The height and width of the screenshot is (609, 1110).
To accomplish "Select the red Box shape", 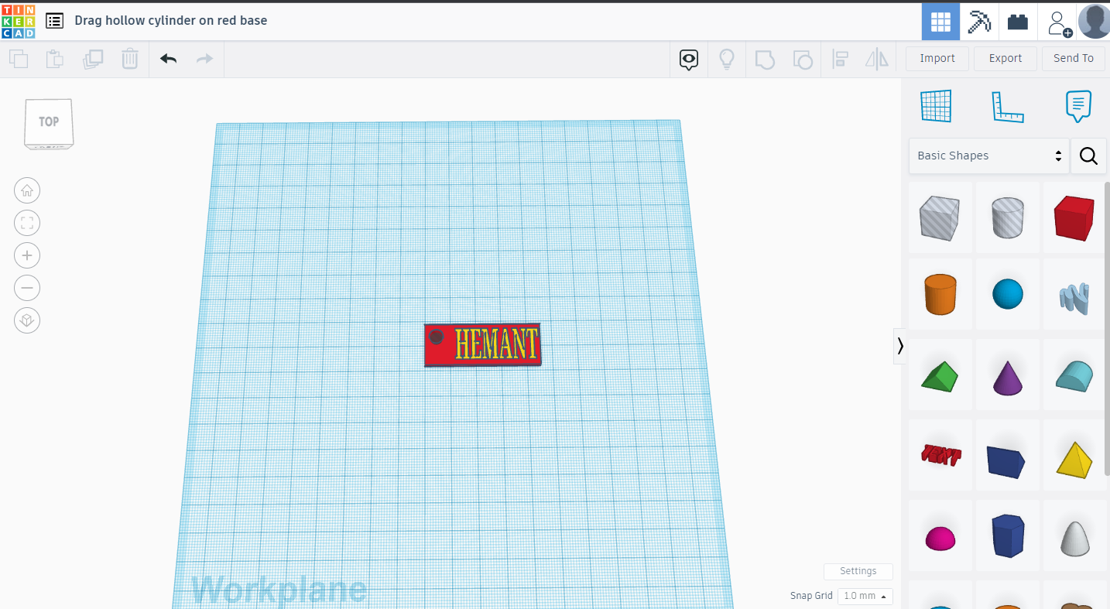I will point(1074,217).
